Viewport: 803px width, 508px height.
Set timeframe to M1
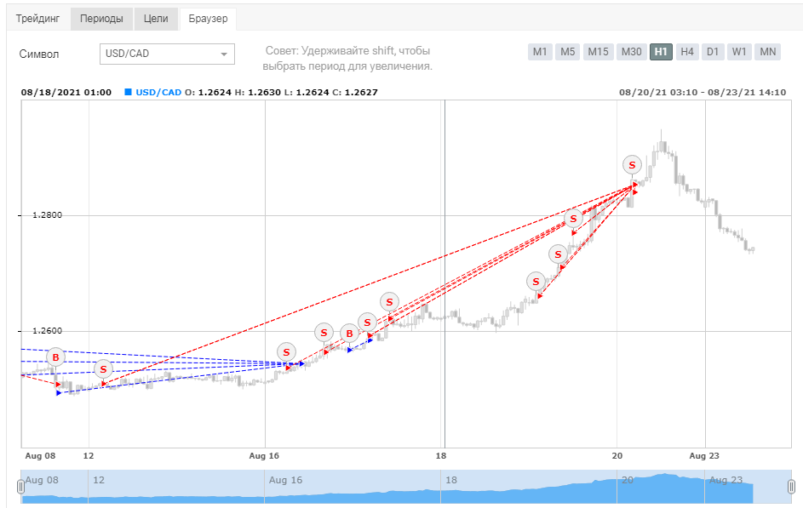540,52
